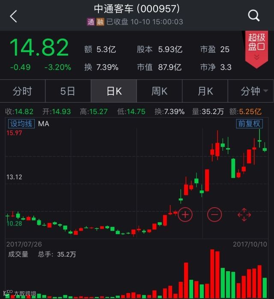Tap the start date 2017/07/26
Viewport: 274px width, 299px height.
click(x=24, y=244)
